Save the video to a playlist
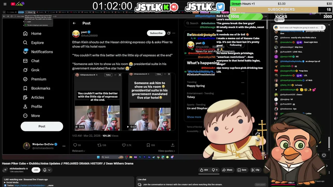Image resolution: width=333 pixels, height=187 pixels. point(242,170)
